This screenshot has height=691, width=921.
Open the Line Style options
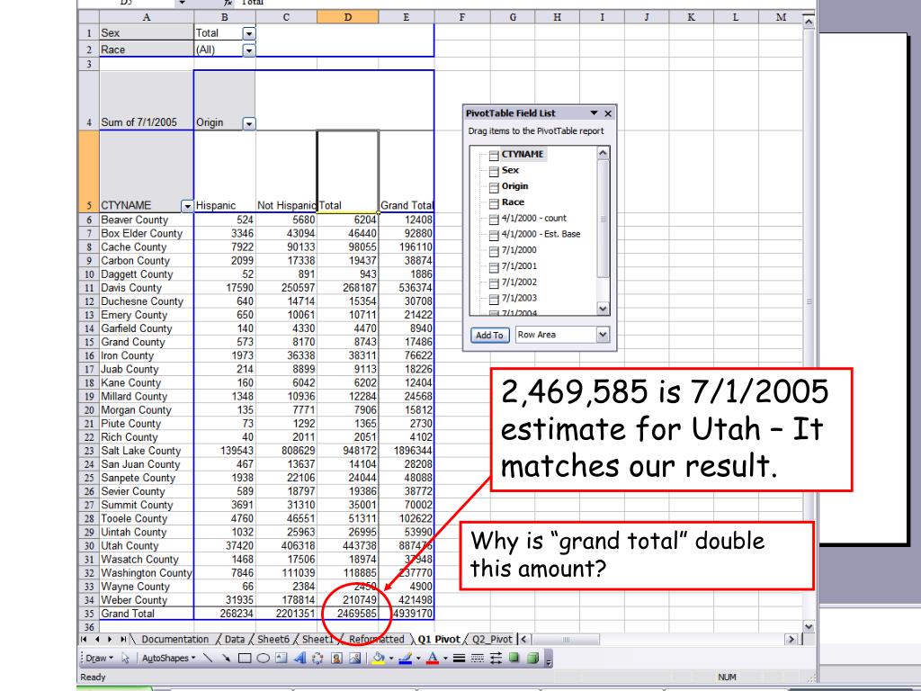(x=460, y=658)
